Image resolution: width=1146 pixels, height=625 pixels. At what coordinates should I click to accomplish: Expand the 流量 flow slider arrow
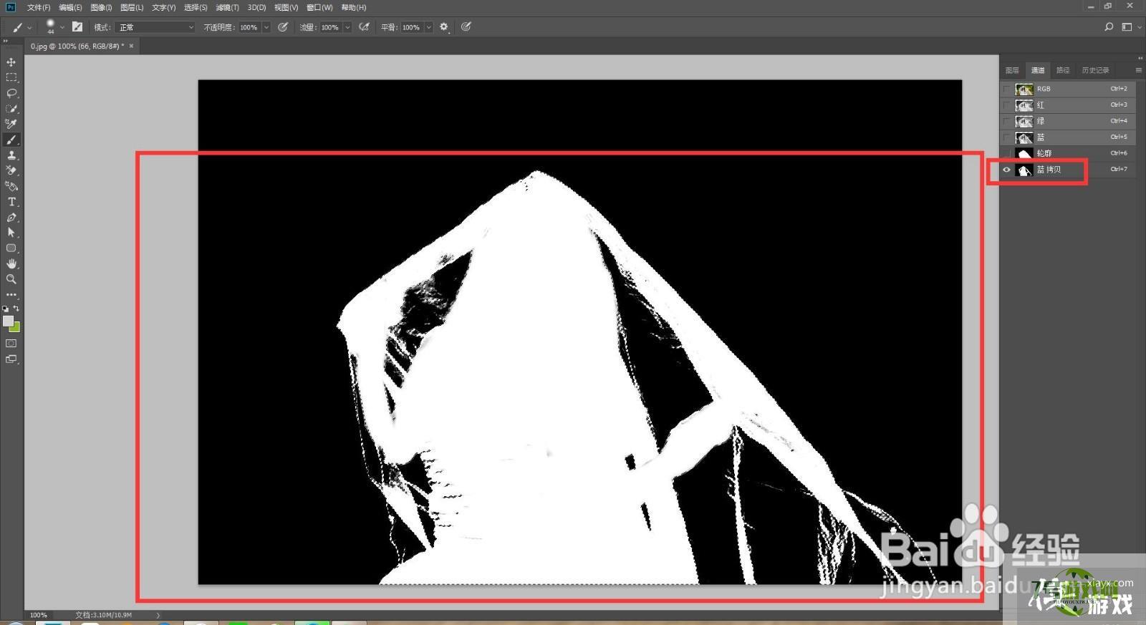pyautogui.click(x=347, y=27)
